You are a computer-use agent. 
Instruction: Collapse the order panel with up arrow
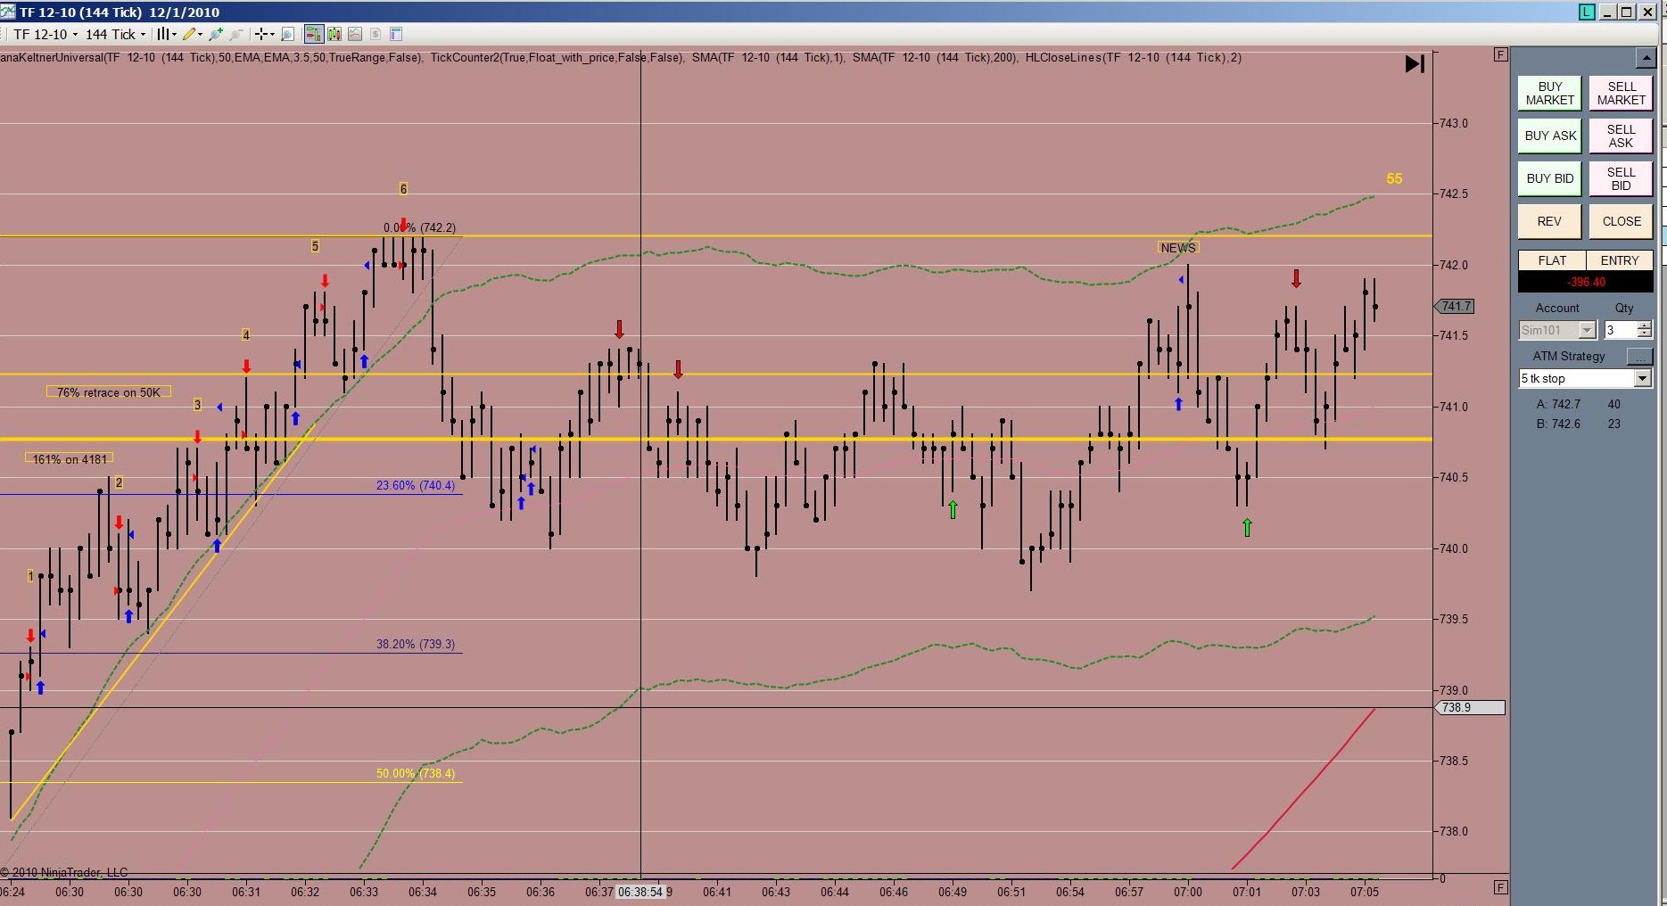click(x=1646, y=58)
